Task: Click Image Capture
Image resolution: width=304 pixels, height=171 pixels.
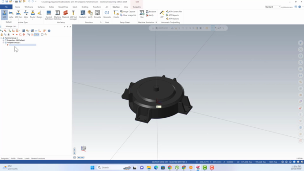Action: pyautogui.click(x=128, y=11)
